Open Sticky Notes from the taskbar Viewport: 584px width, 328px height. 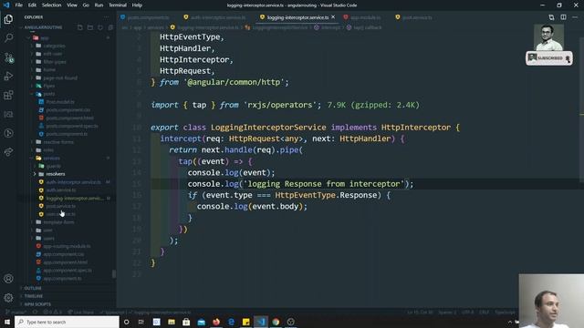(245, 322)
